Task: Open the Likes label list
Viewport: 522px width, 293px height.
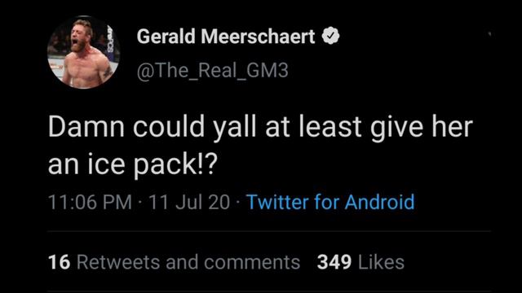Action: tap(381, 262)
